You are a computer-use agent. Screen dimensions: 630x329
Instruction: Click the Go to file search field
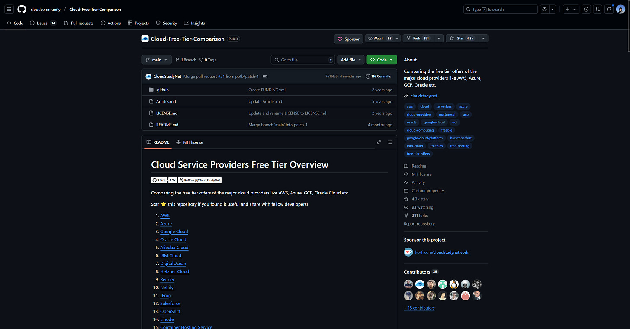point(303,60)
